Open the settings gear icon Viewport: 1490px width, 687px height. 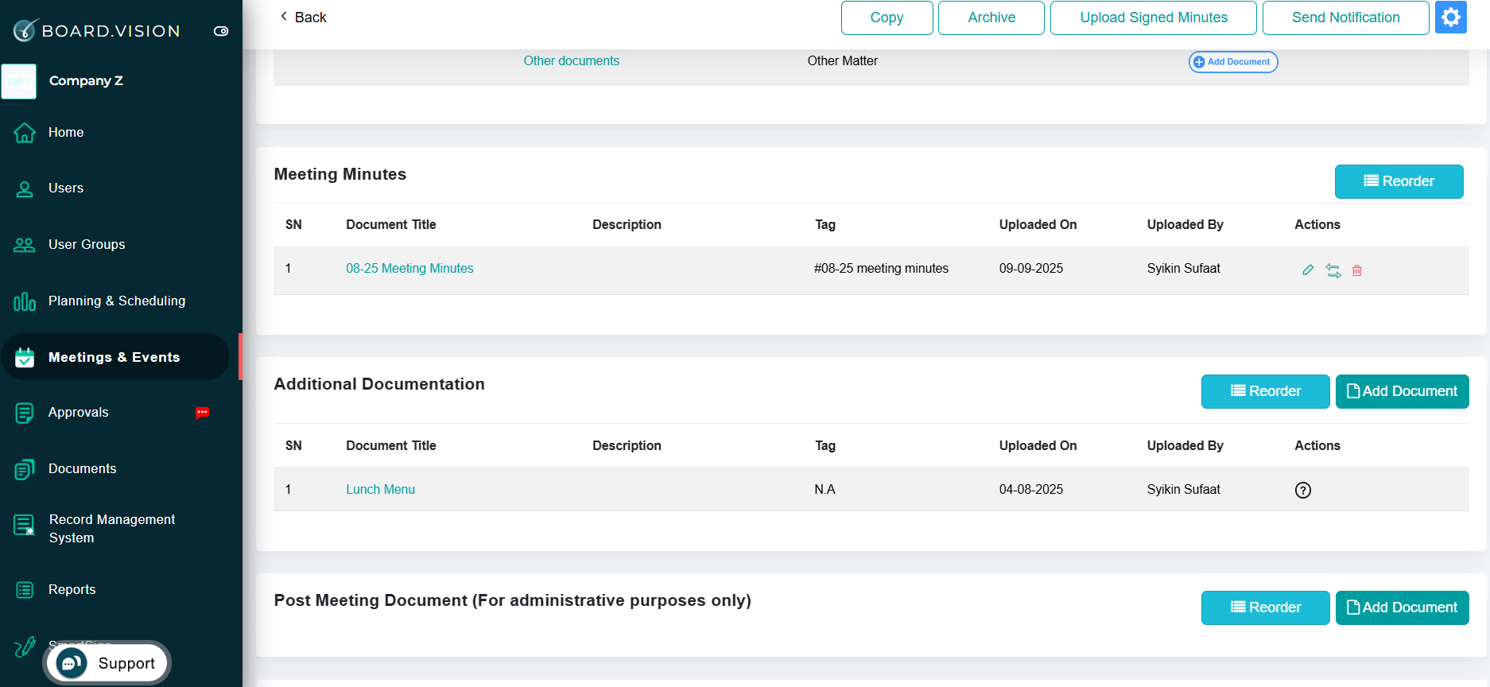[1451, 17]
